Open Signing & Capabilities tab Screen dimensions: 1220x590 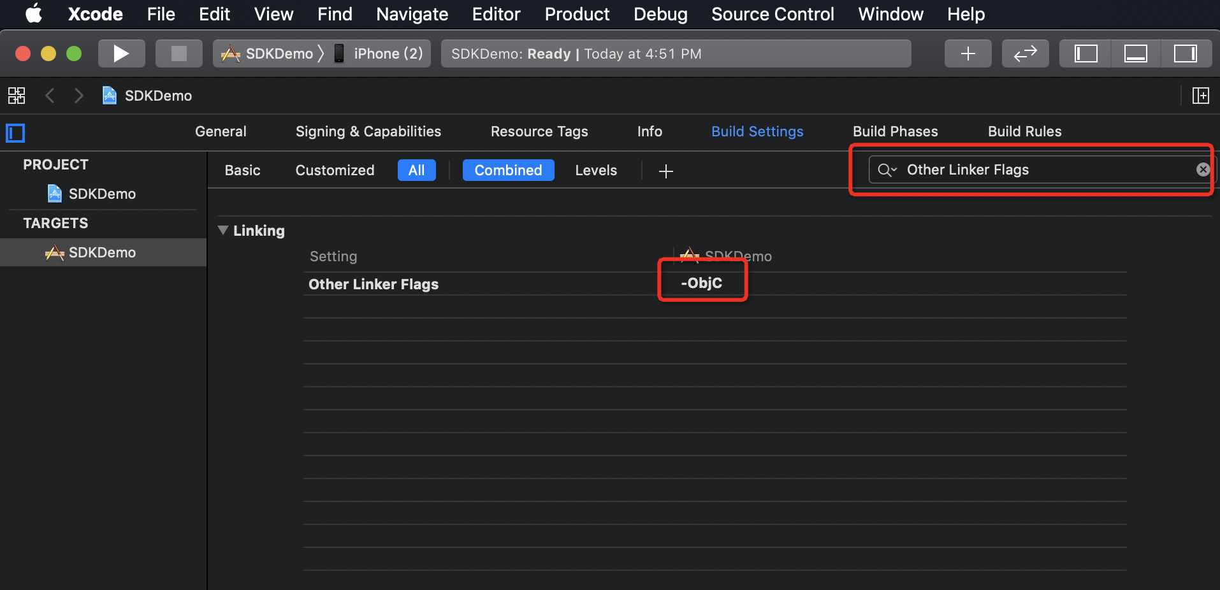click(368, 131)
